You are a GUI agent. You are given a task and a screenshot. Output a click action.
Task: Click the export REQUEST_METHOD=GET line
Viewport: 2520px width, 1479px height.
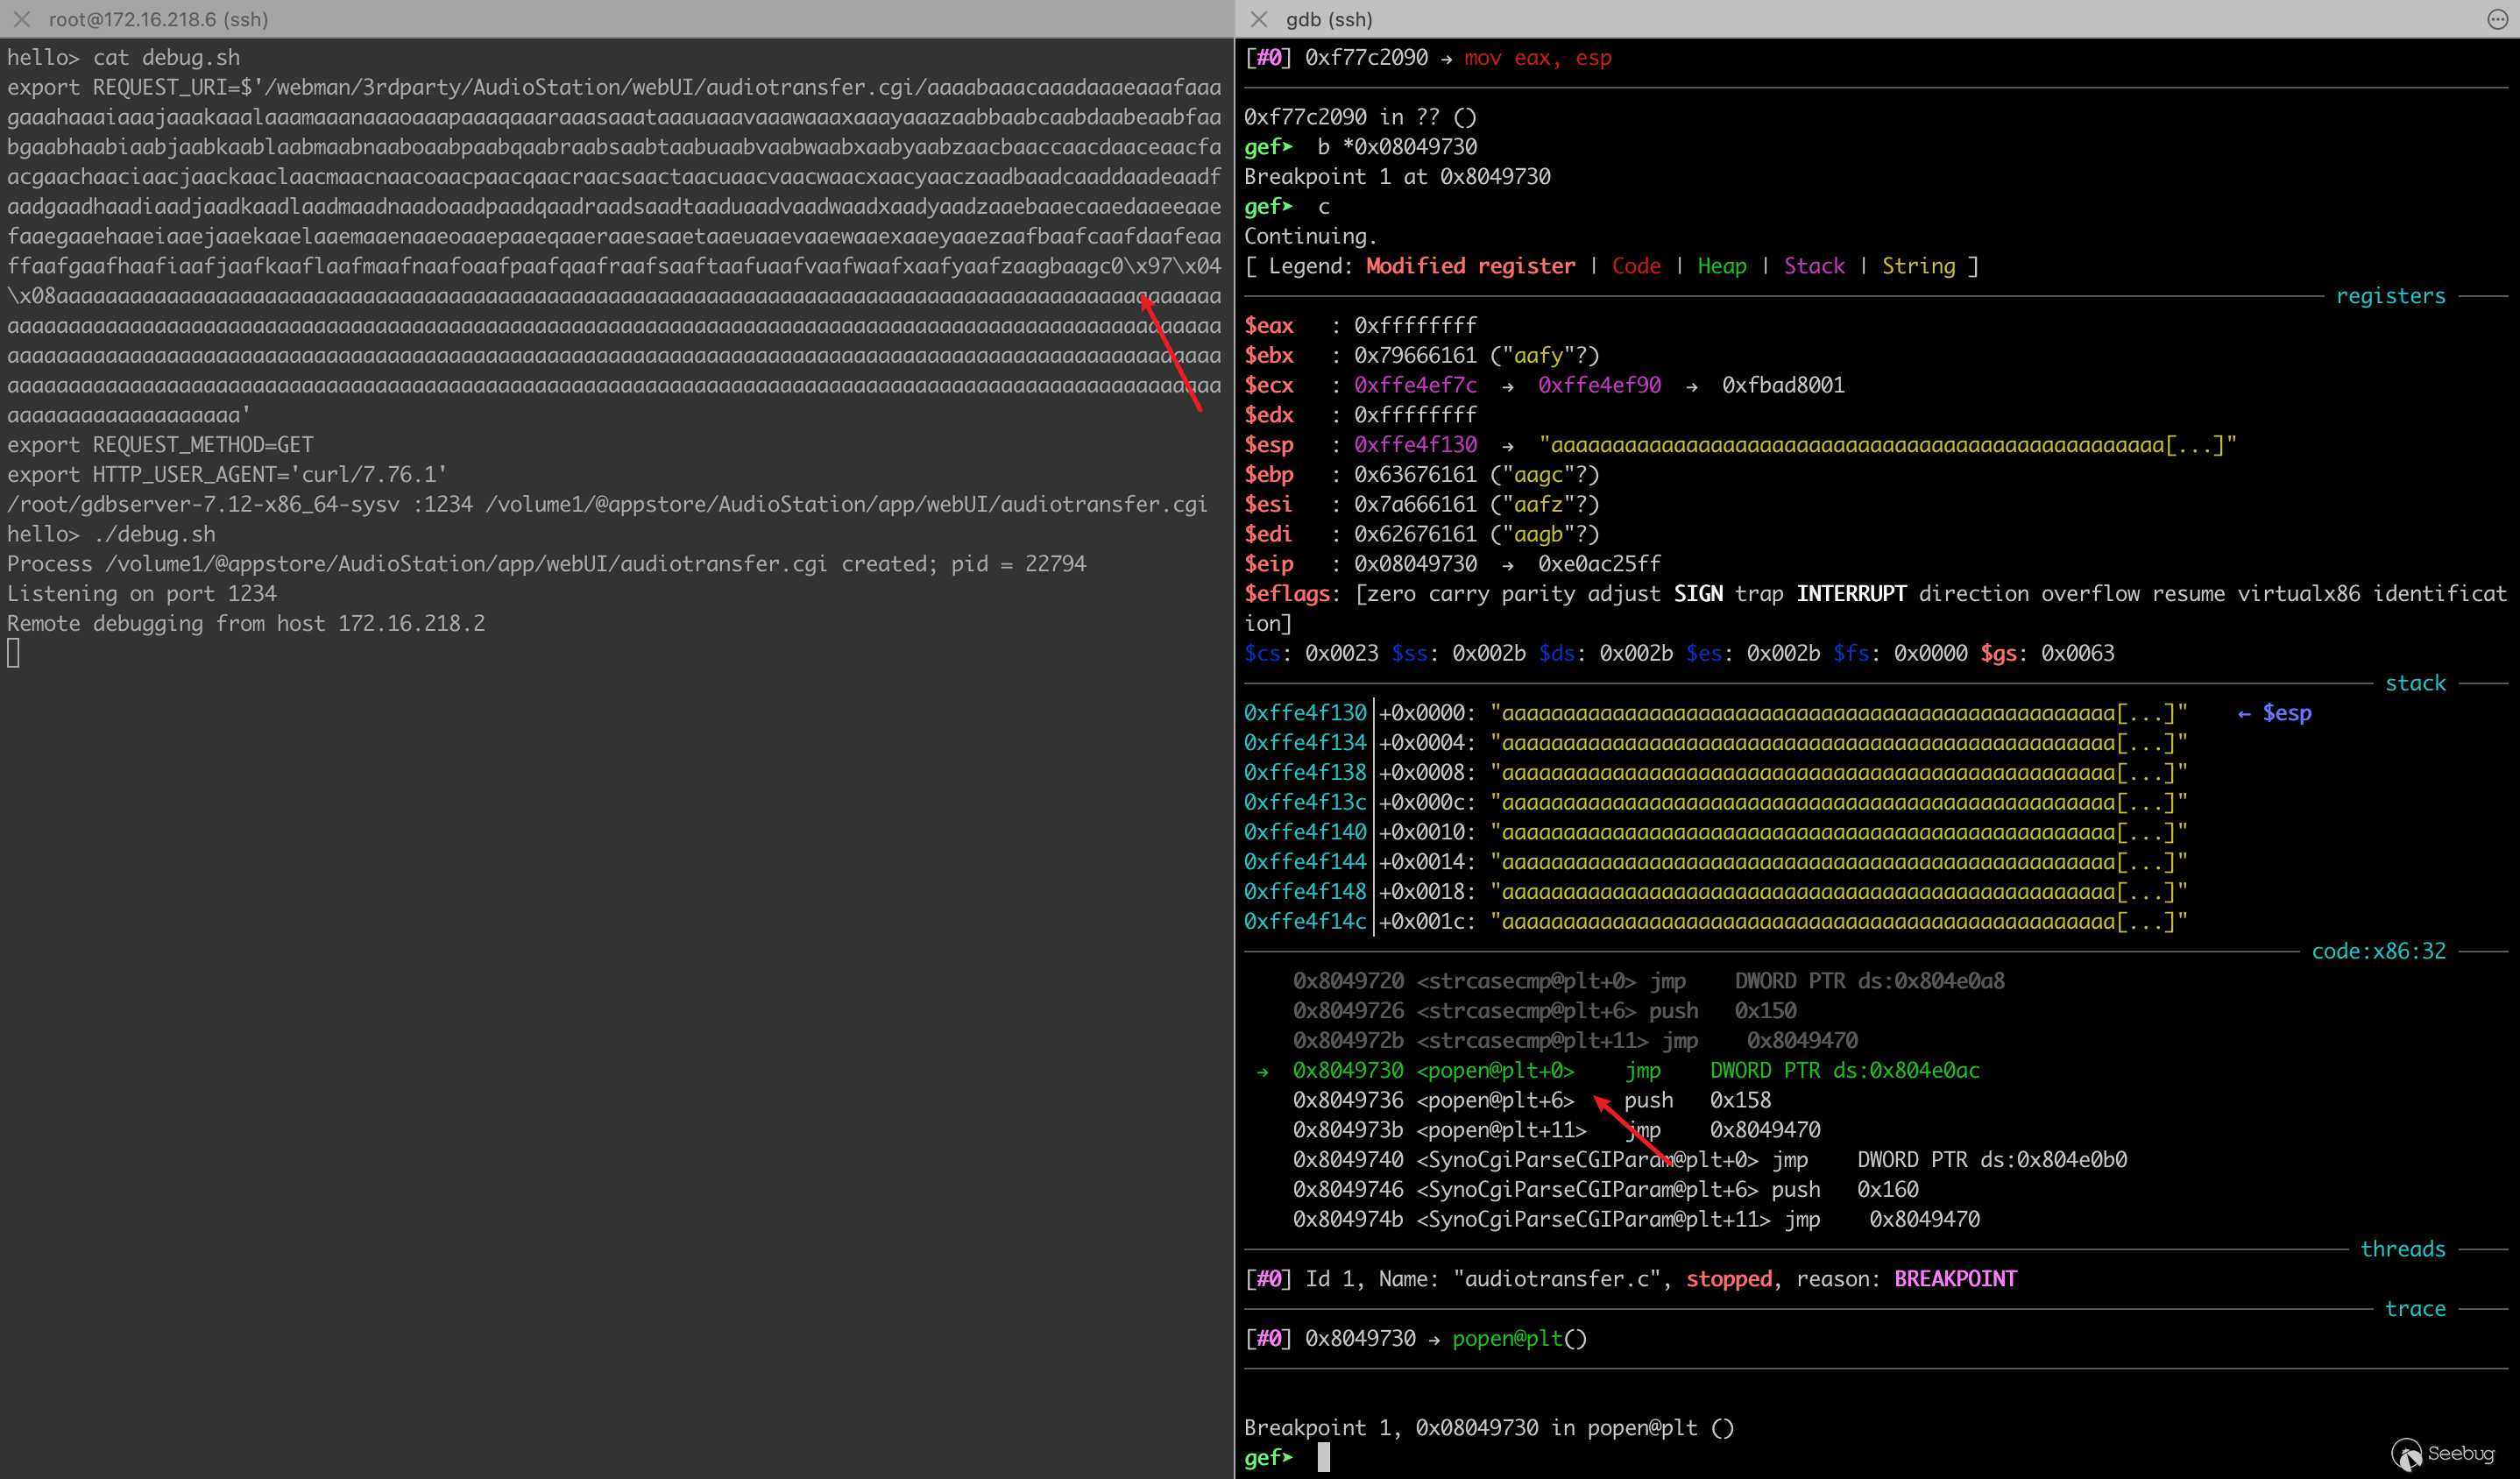[160, 445]
